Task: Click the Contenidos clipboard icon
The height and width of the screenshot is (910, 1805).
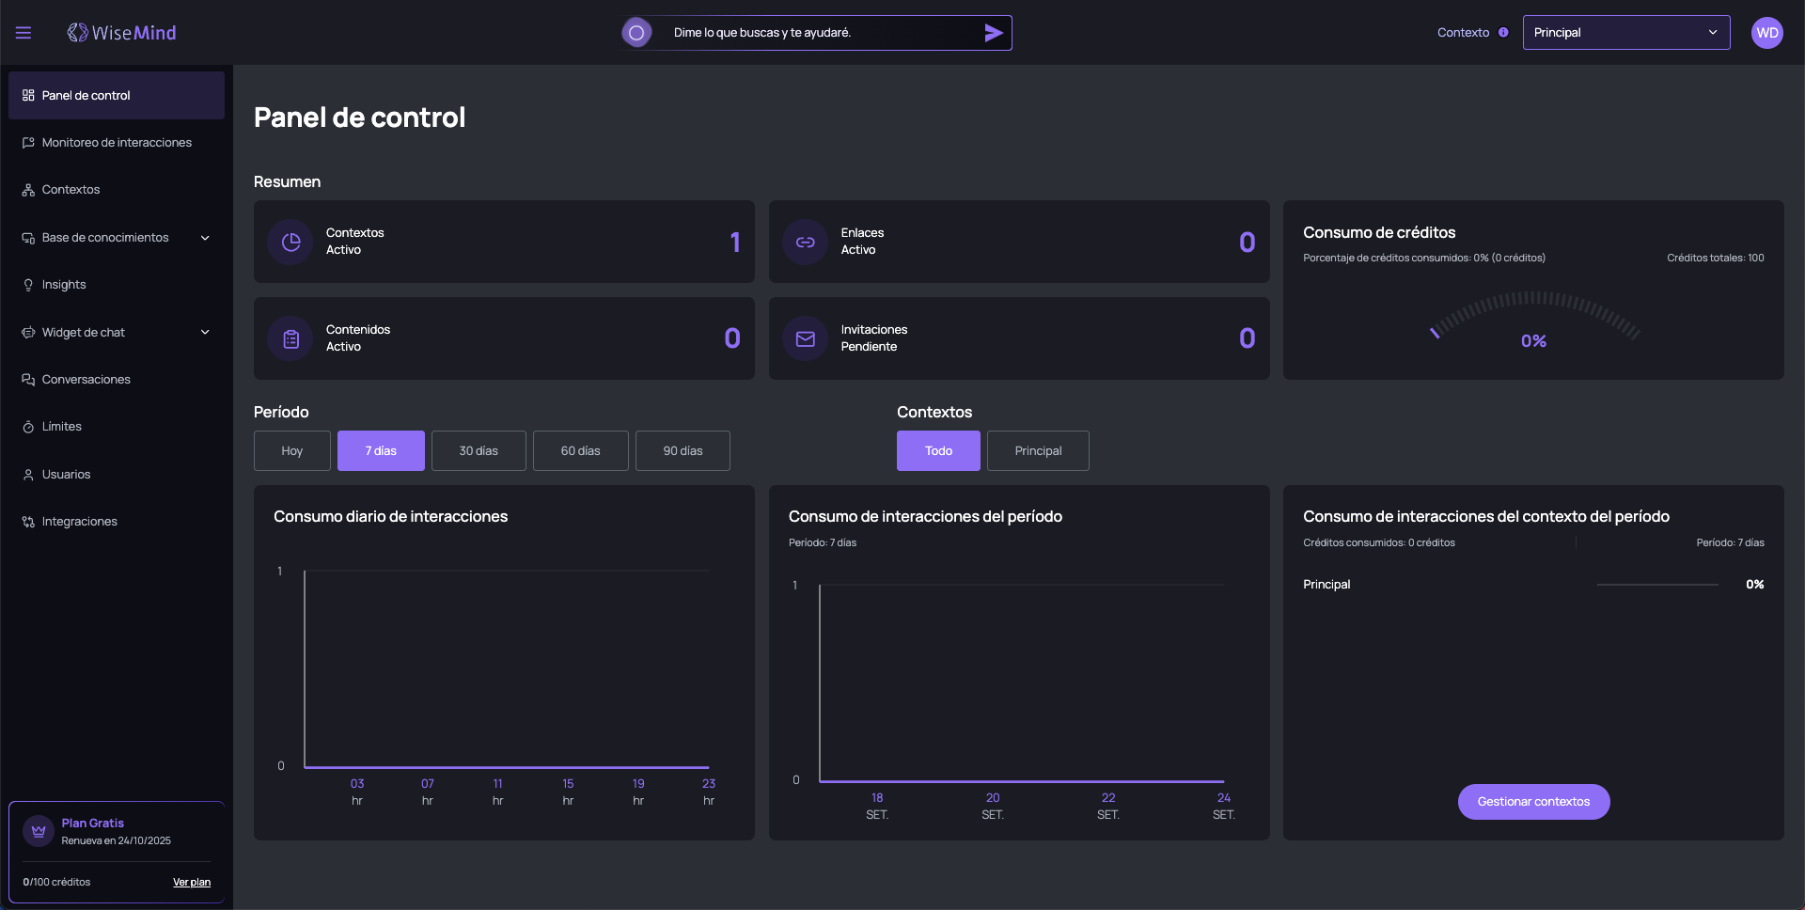Action: [290, 339]
